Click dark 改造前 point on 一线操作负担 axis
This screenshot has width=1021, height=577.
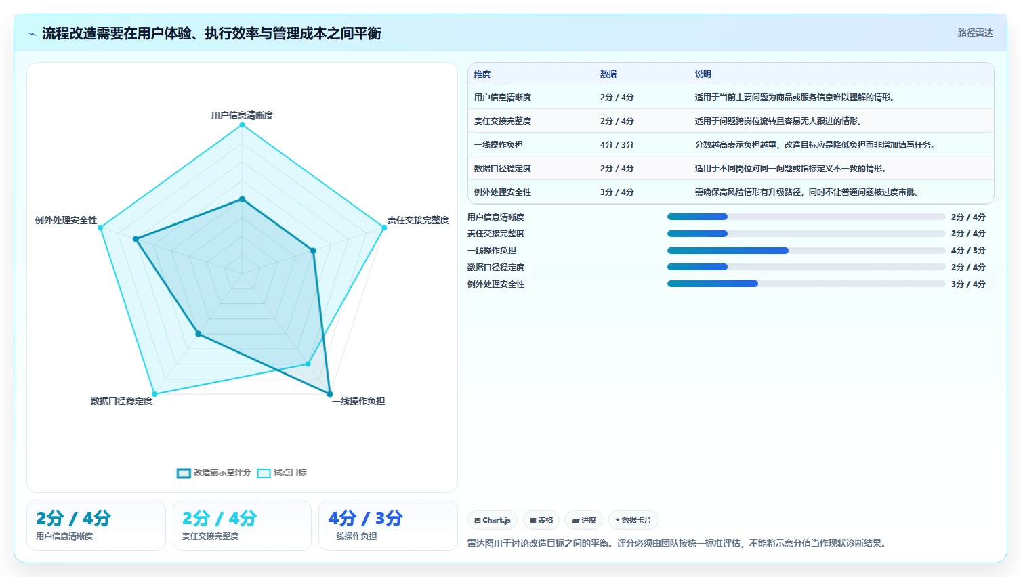coord(330,394)
